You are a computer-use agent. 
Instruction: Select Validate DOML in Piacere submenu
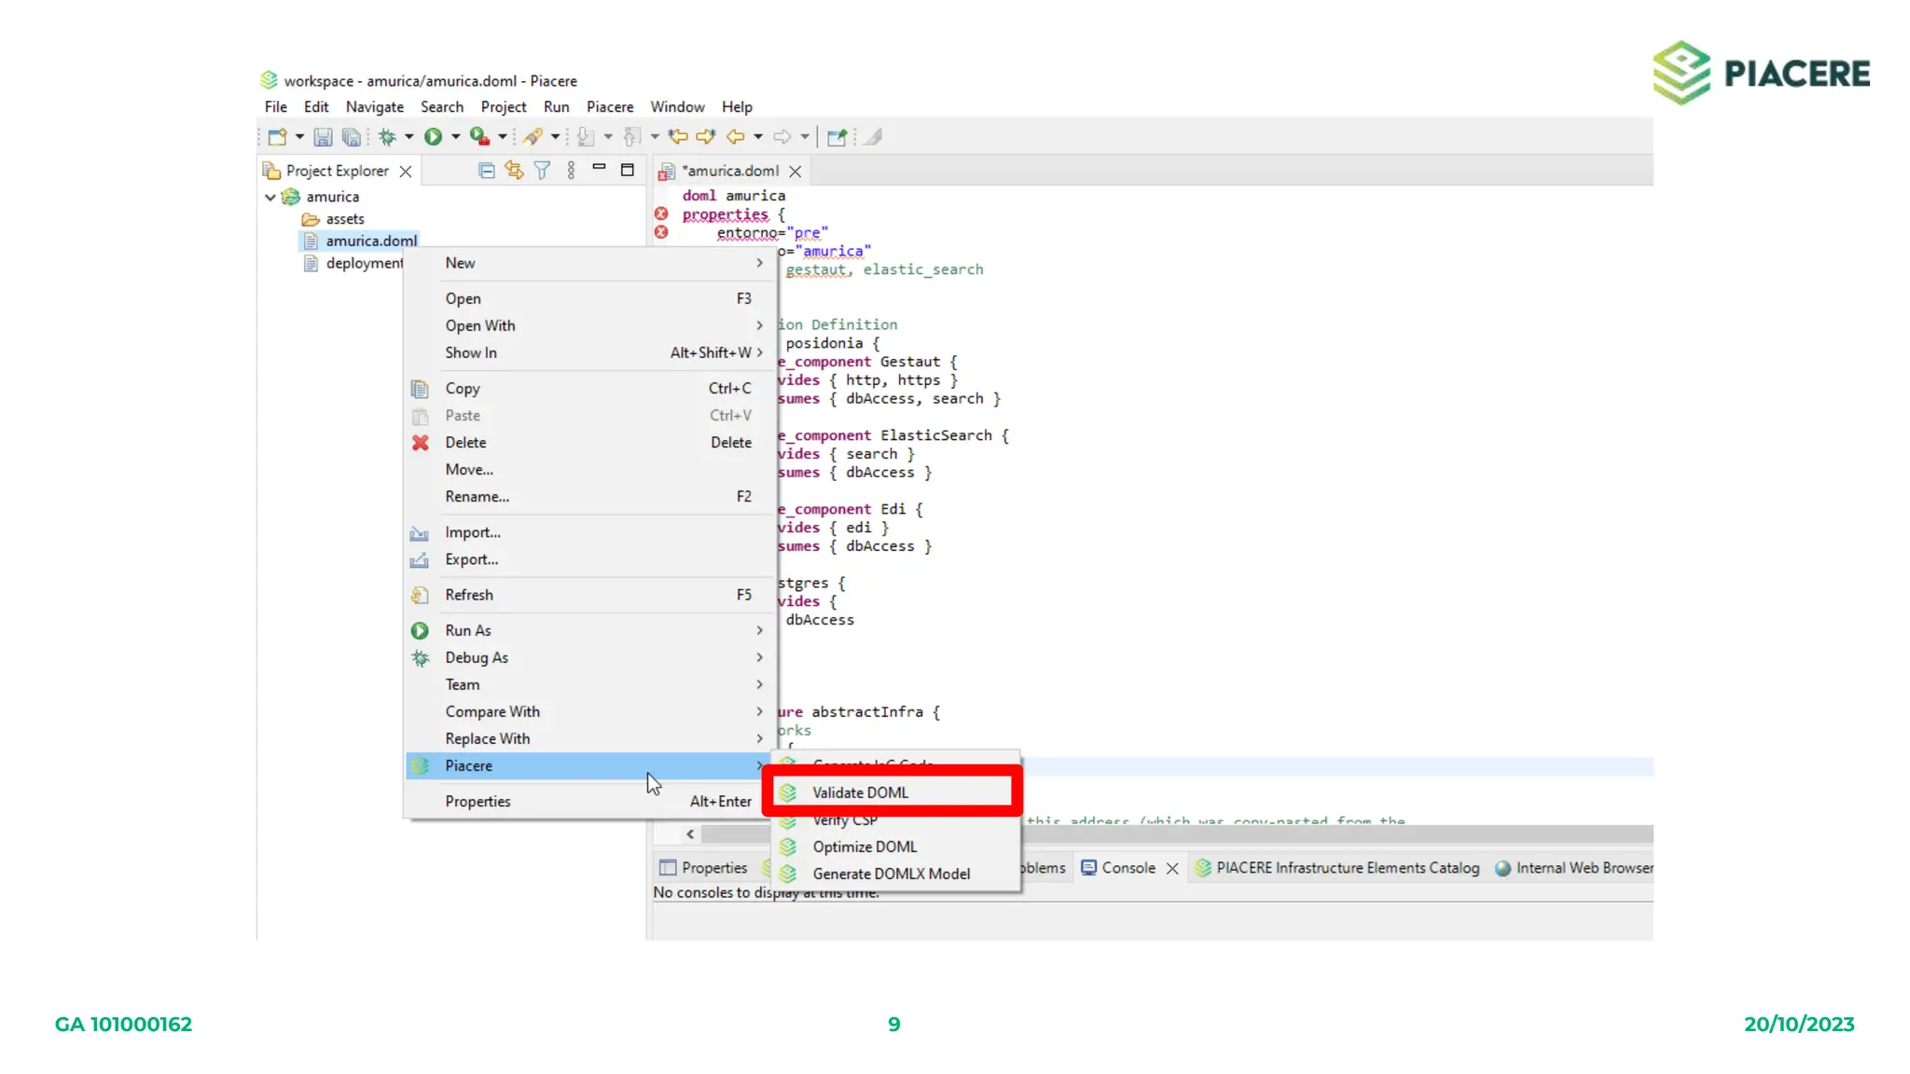(860, 792)
